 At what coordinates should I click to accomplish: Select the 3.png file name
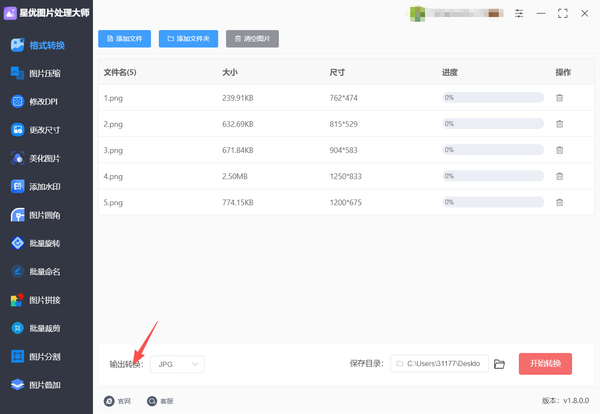113,150
